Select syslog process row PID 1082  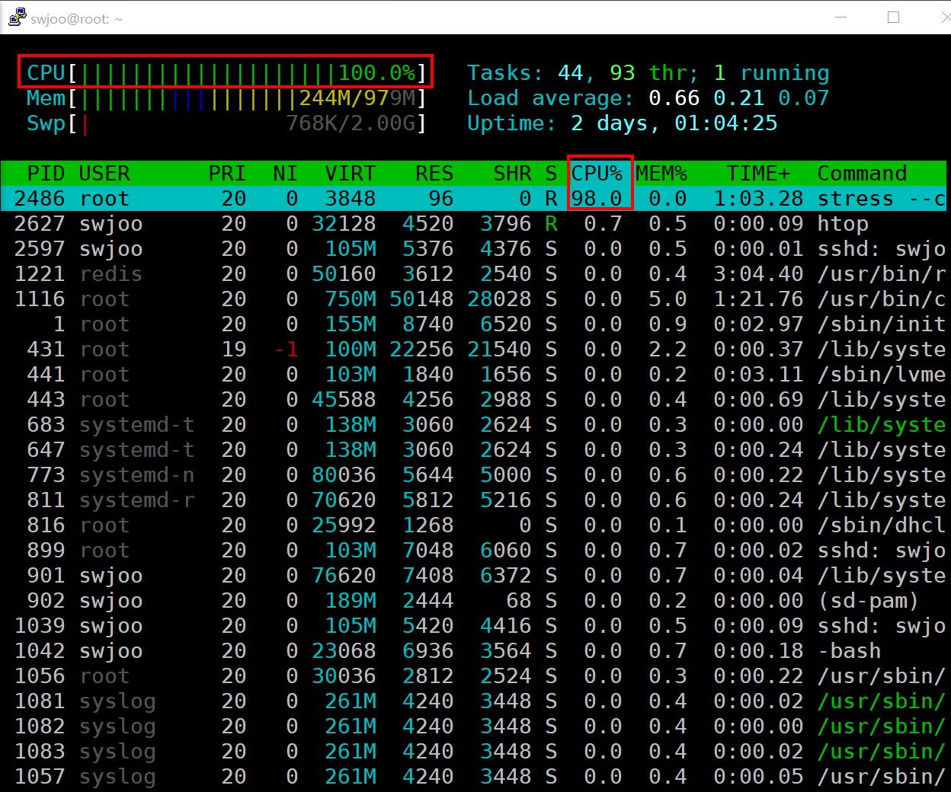[473, 726]
